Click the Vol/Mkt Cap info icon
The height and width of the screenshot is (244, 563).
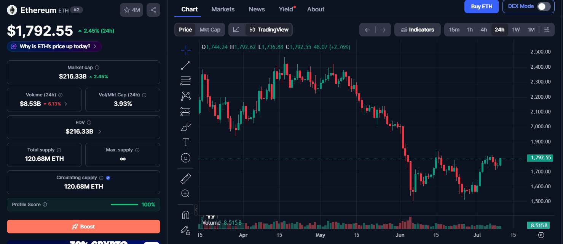(x=144, y=95)
